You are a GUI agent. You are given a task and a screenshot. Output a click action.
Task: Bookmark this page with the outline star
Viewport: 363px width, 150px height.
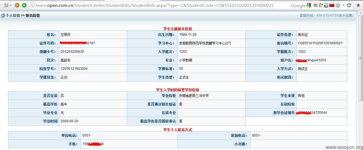(x=338, y=5)
